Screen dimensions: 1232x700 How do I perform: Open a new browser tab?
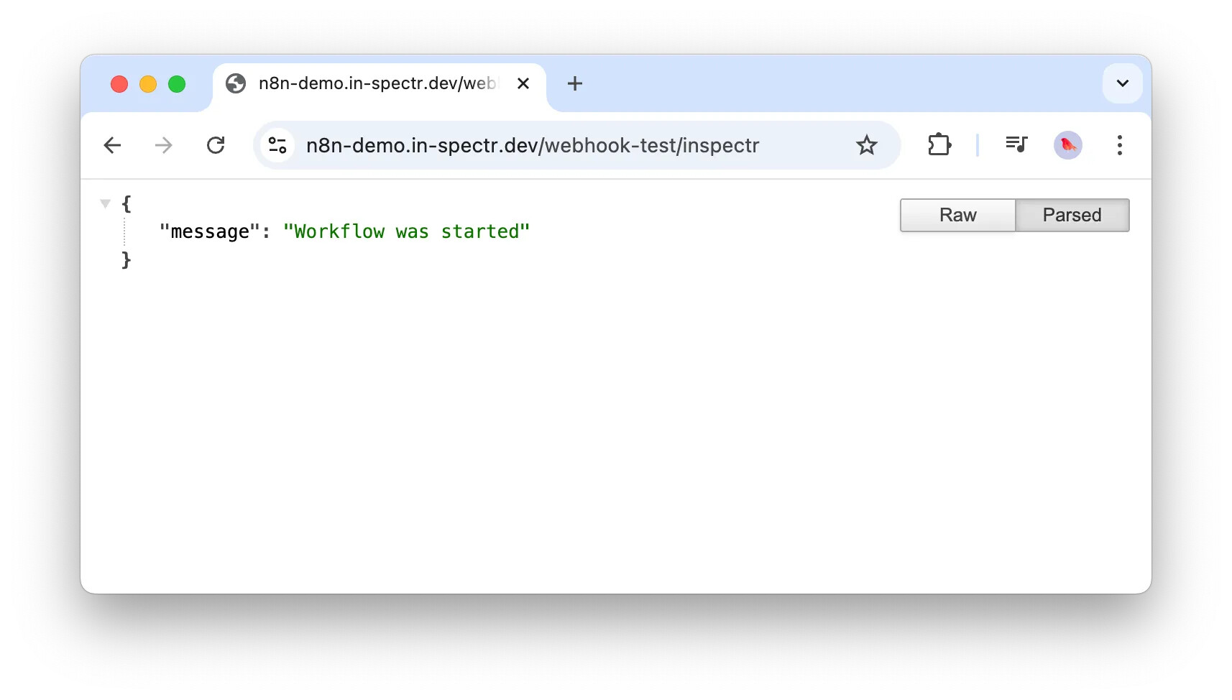(574, 84)
